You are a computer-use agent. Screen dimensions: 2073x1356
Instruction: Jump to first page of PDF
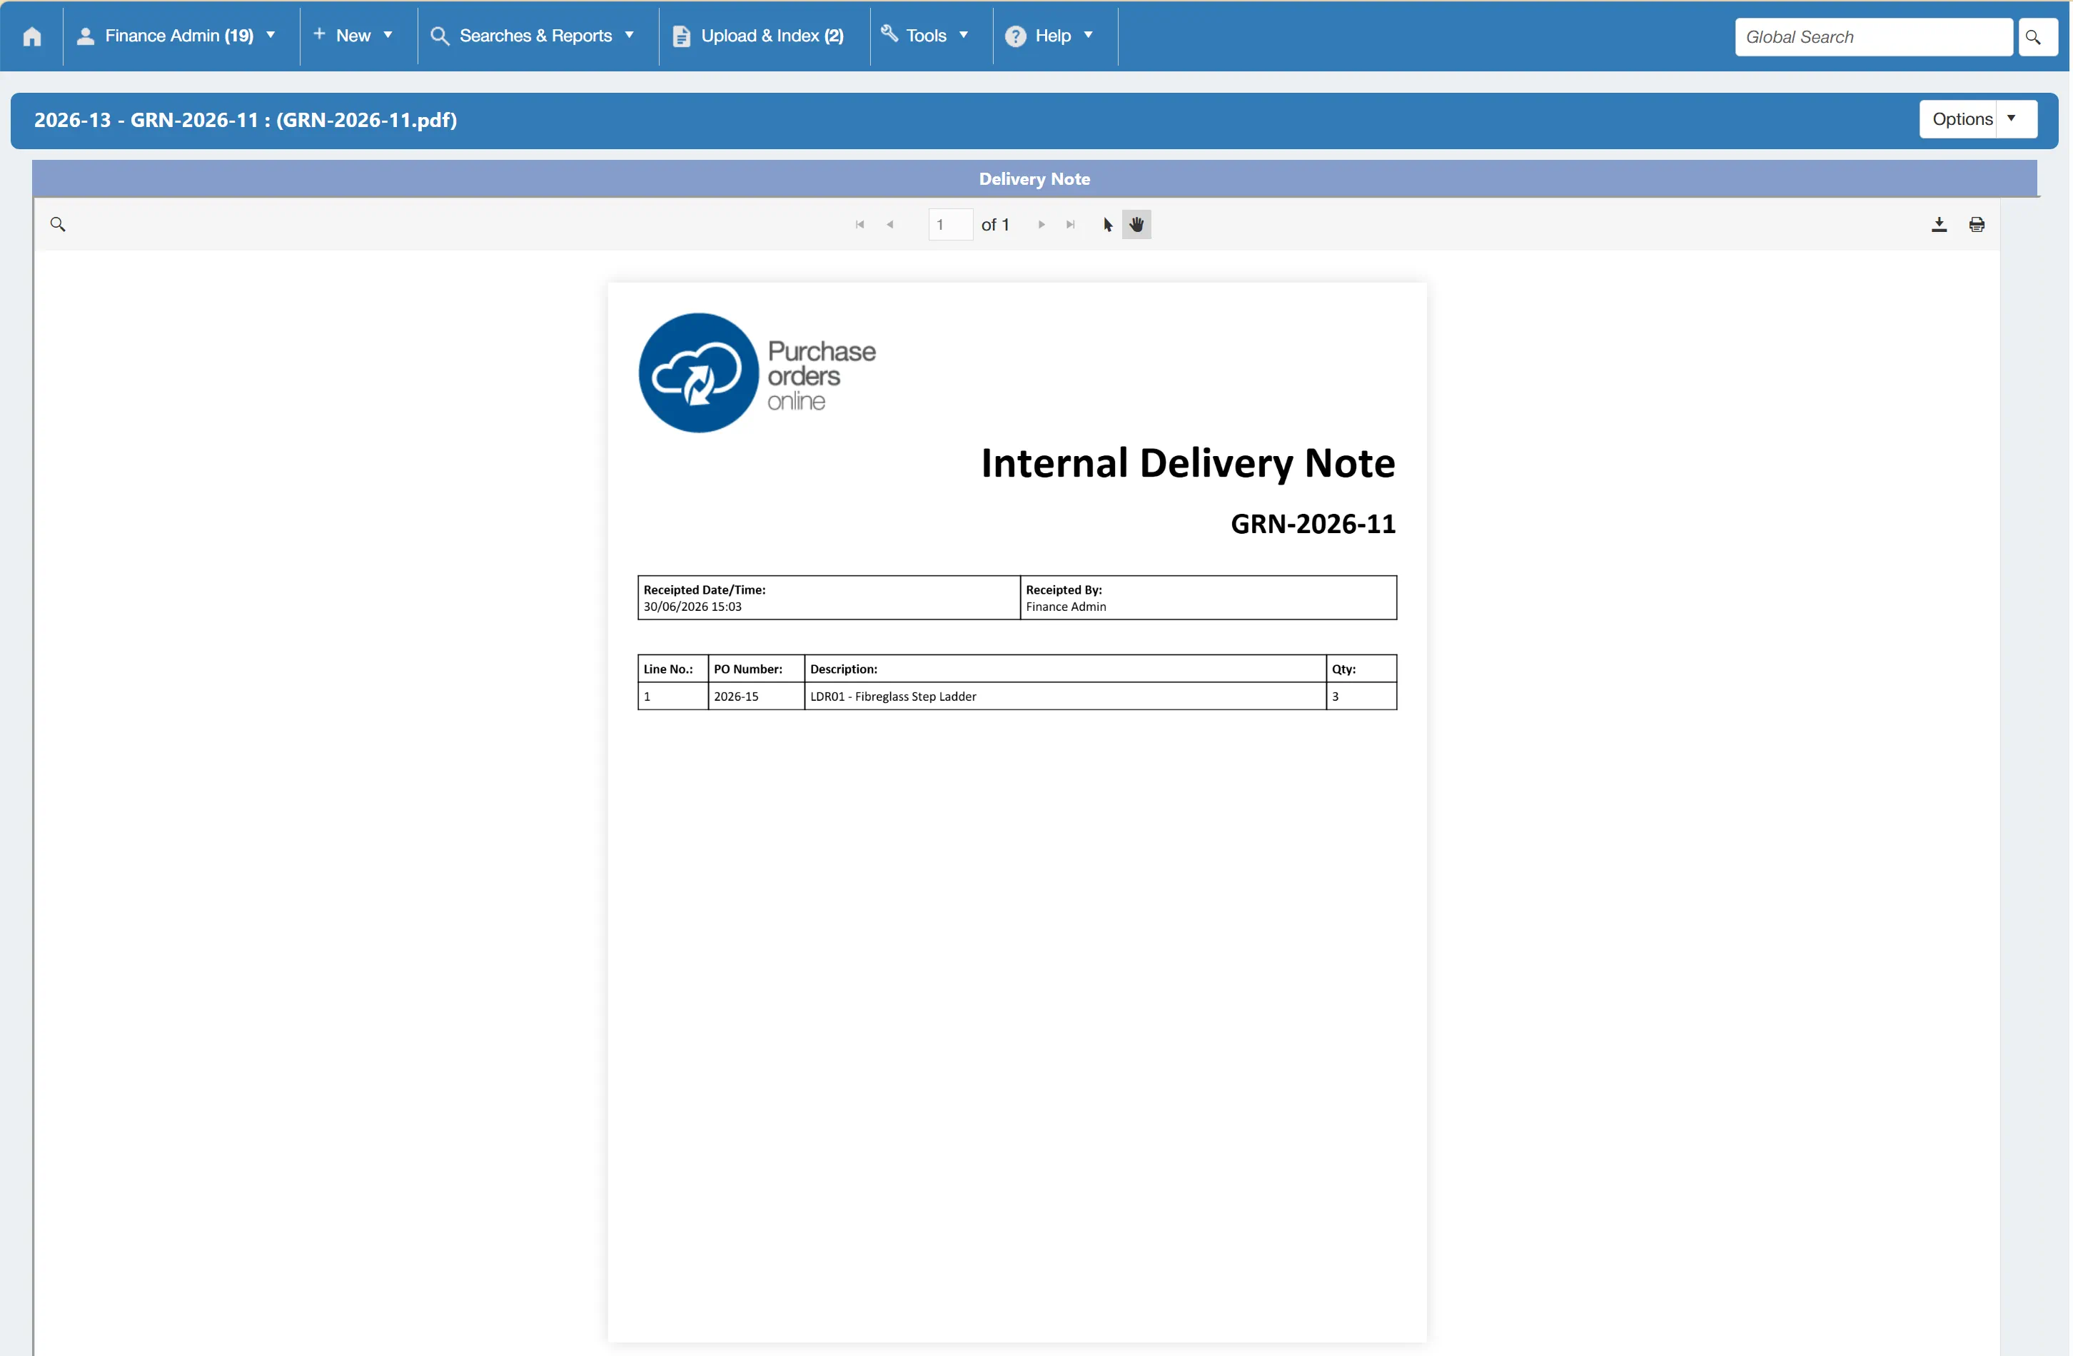859,225
